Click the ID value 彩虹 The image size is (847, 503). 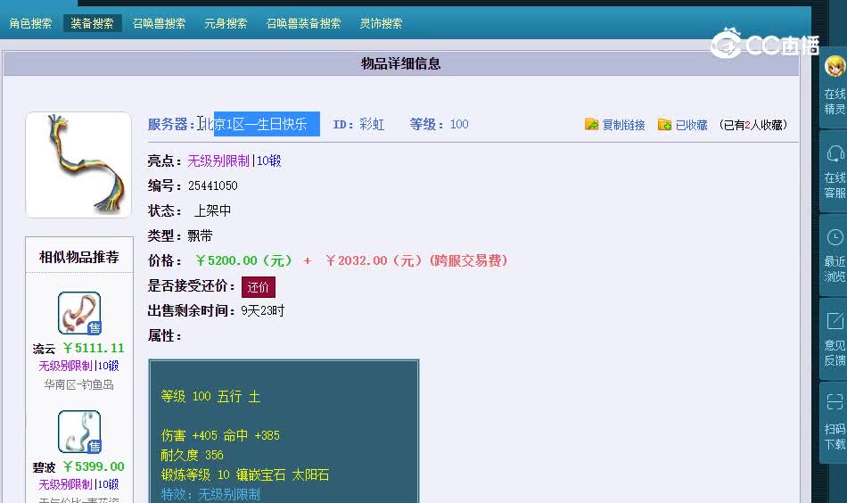click(372, 125)
